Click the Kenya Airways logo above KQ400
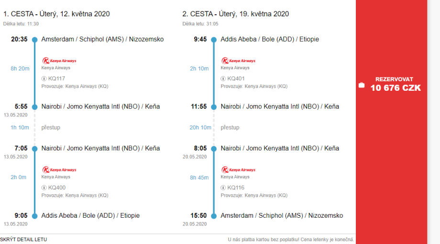Viewport: 440px width, 244px height. point(59,170)
